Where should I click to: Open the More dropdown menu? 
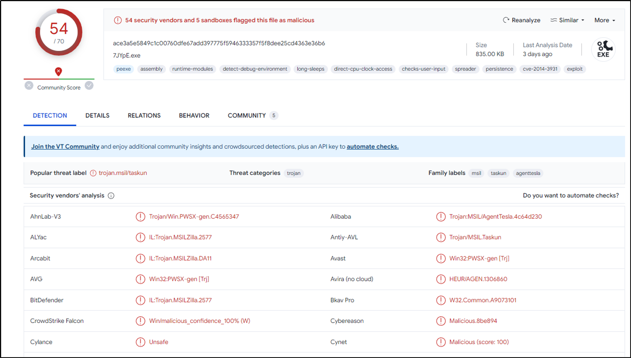point(604,20)
